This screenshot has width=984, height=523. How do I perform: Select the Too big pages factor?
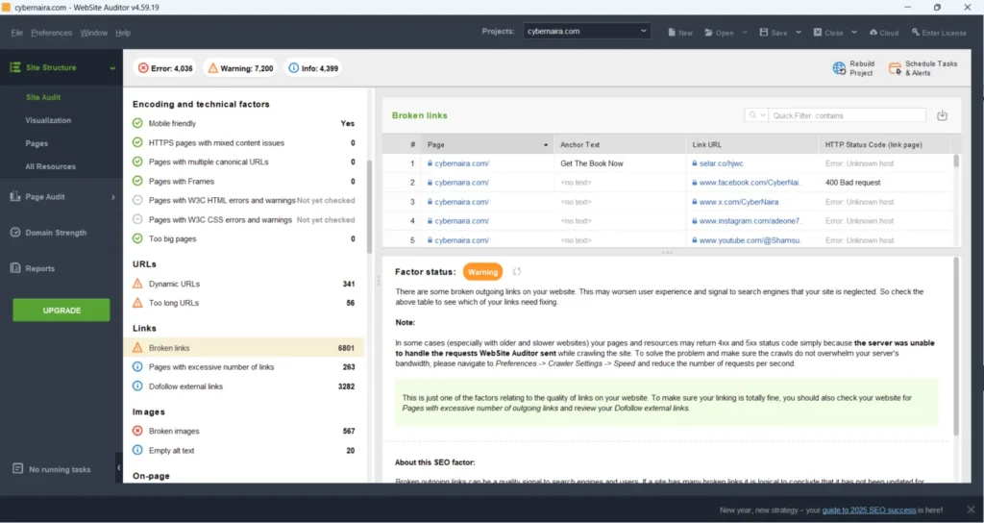[x=244, y=238]
